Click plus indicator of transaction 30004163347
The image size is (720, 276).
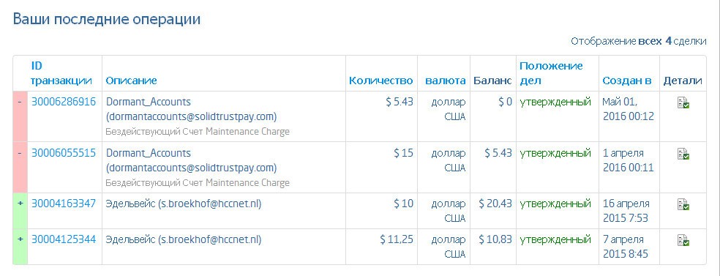20,203
